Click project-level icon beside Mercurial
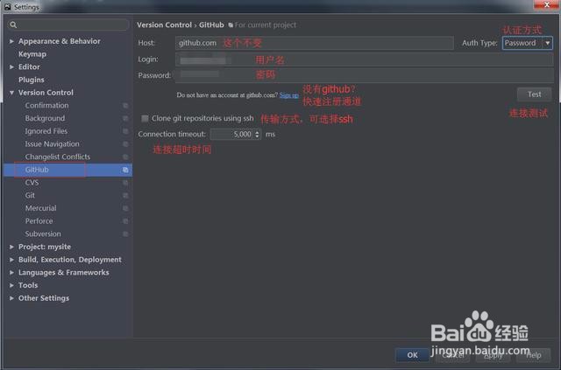 coord(125,208)
